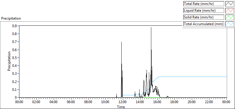
Task: Click the 22:00 time axis label
Action: pyautogui.click(x=209, y=102)
